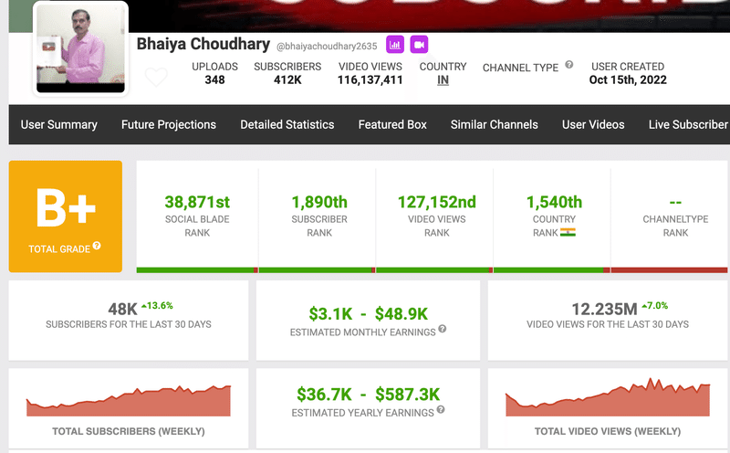The height and width of the screenshot is (453, 730).
Task: Click the B+ total grade box
Action: pyautogui.click(x=66, y=216)
